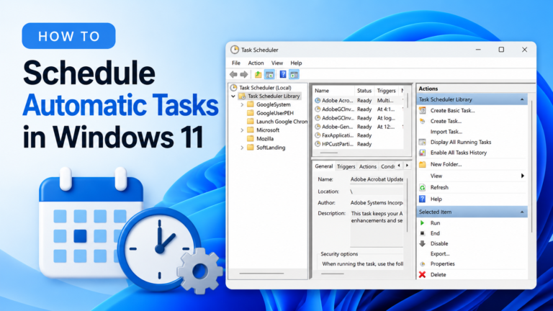The width and height of the screenshot is (553, 311).
Task: Click the Name field showing Adobe Acrobat Update
Action: point(377,179)
